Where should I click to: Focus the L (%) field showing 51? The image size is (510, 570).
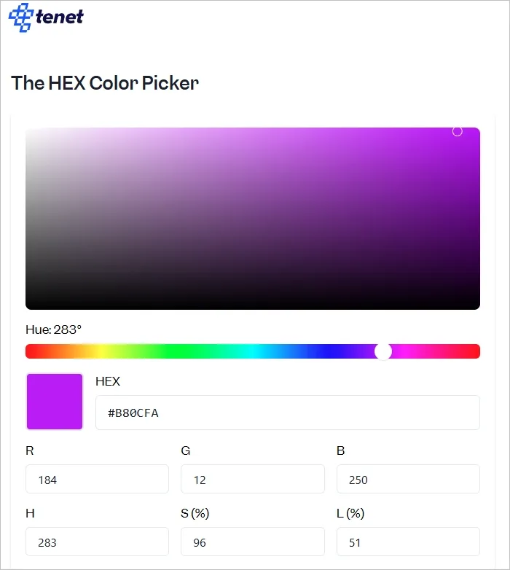(408, 542)
